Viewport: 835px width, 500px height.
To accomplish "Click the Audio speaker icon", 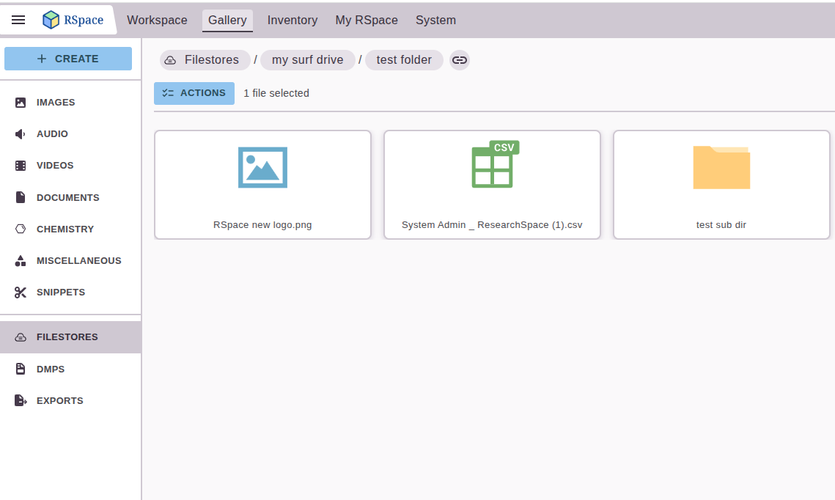I will [21, 133].
